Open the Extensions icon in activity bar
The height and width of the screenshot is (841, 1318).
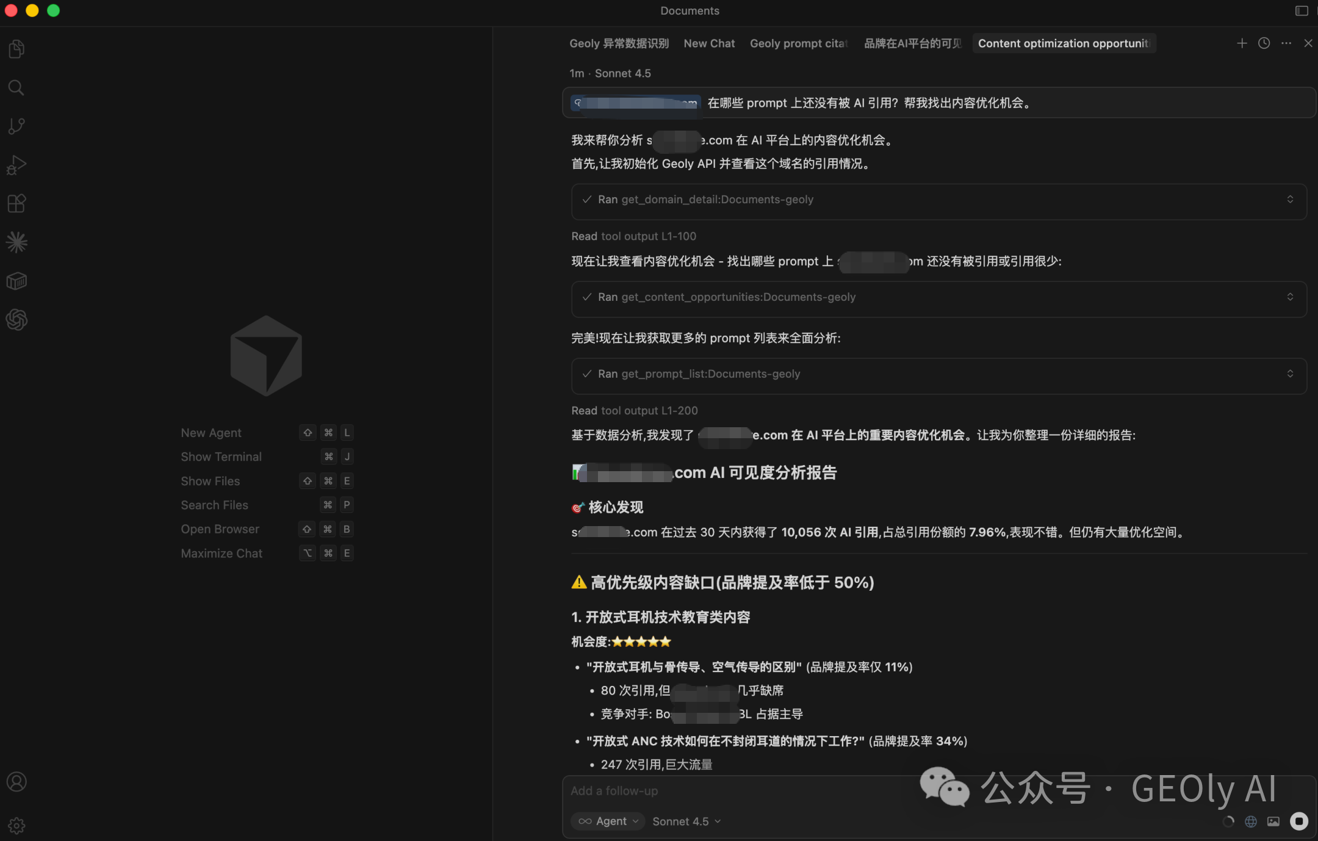tap(16, 203)
